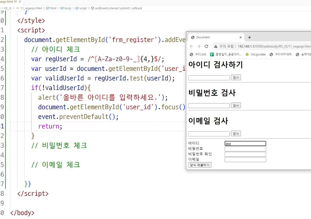Click the not-secure warning icon in address bar
This screenshot has height=219, width=311.
(x=216, y=46)
